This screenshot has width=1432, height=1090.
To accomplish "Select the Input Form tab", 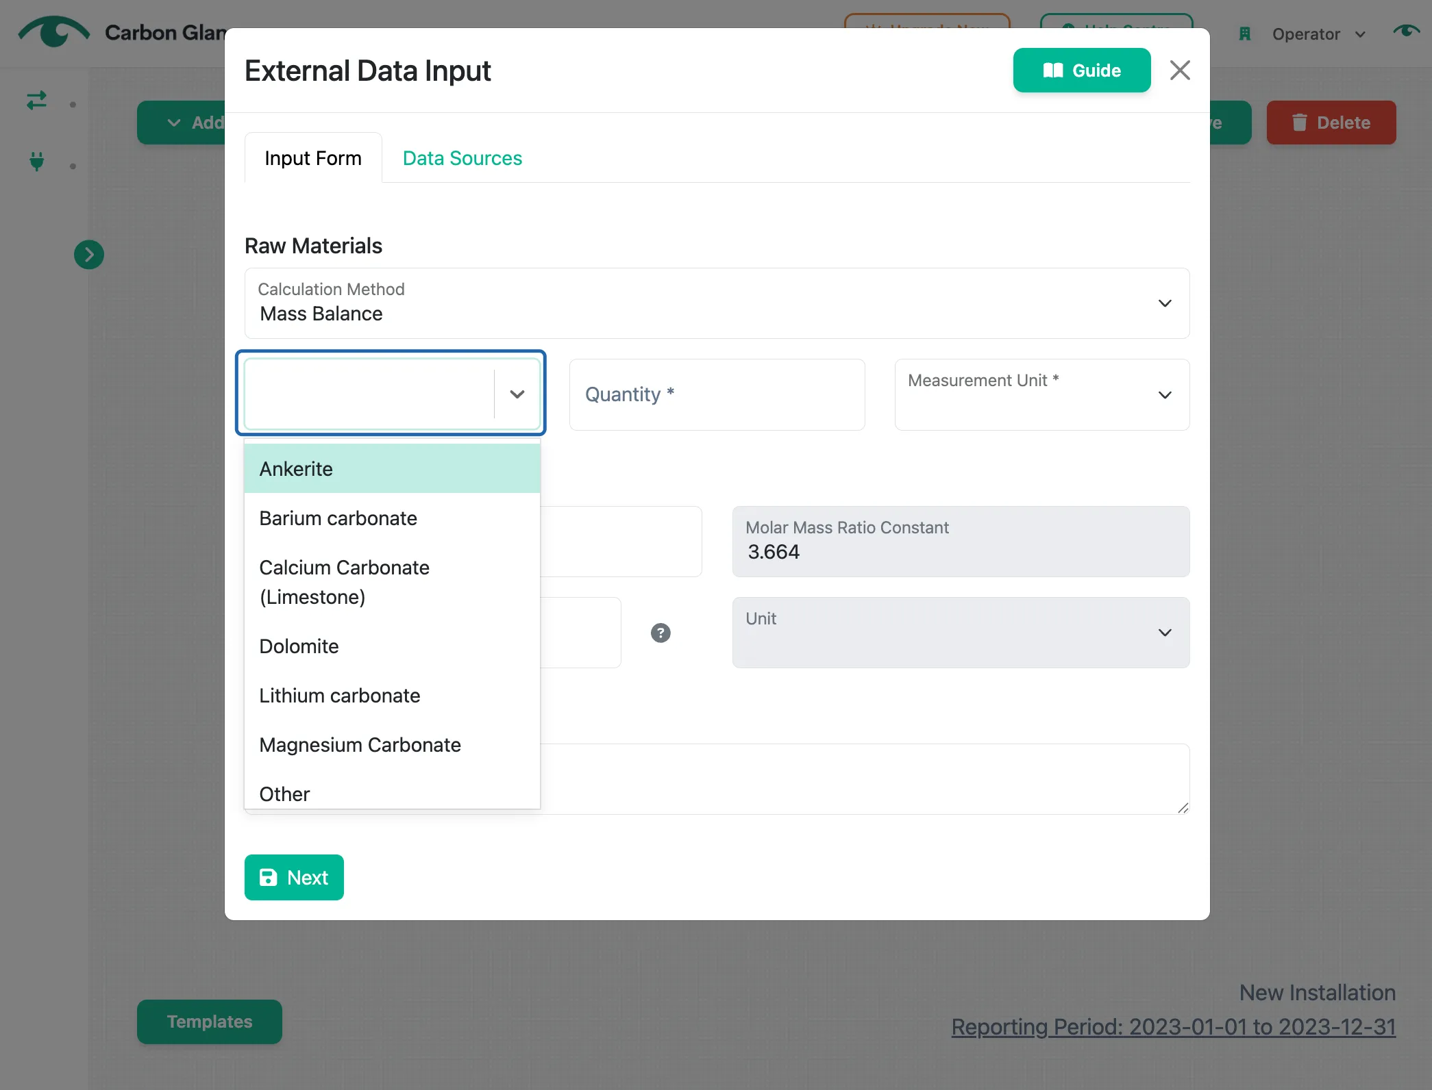I will 313,158.
